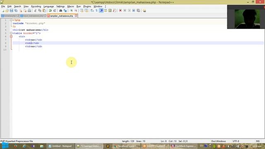The height and width of the screenshot is (149, 265).
Task: Toggle Synchronize Horizontal Scrolling icon
Action: [86, 11]
